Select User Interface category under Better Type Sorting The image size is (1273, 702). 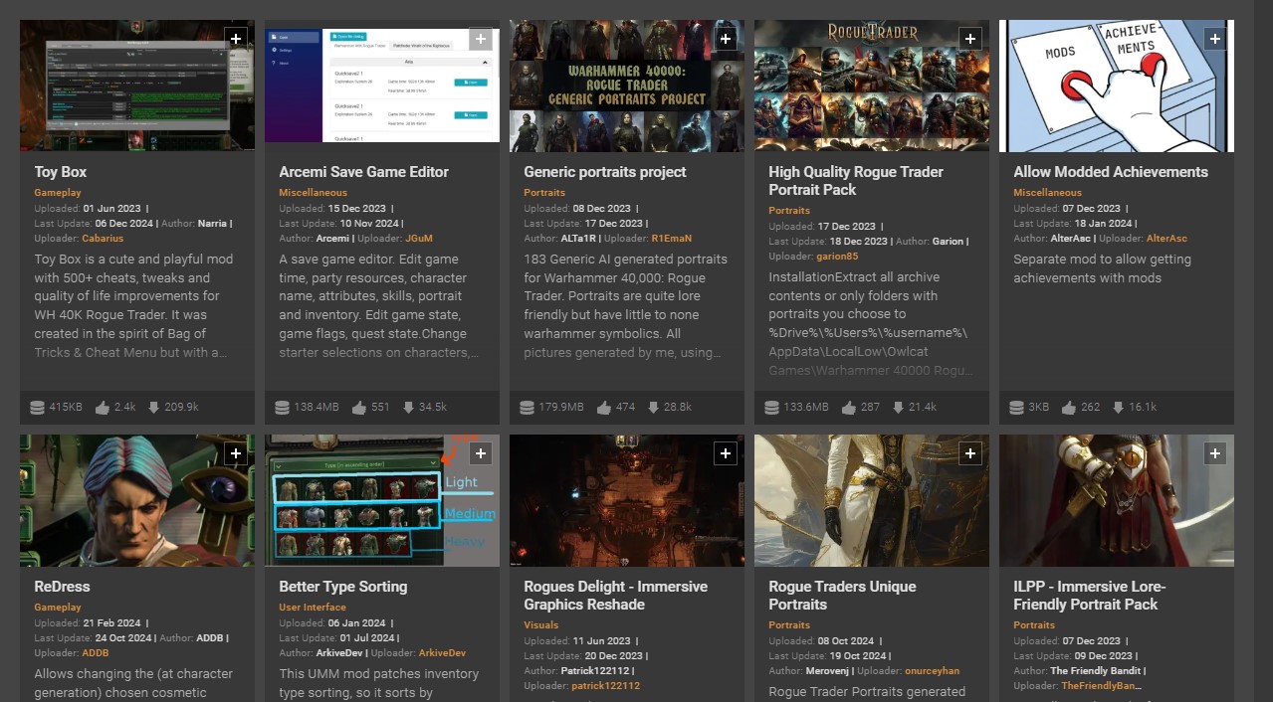313,608
